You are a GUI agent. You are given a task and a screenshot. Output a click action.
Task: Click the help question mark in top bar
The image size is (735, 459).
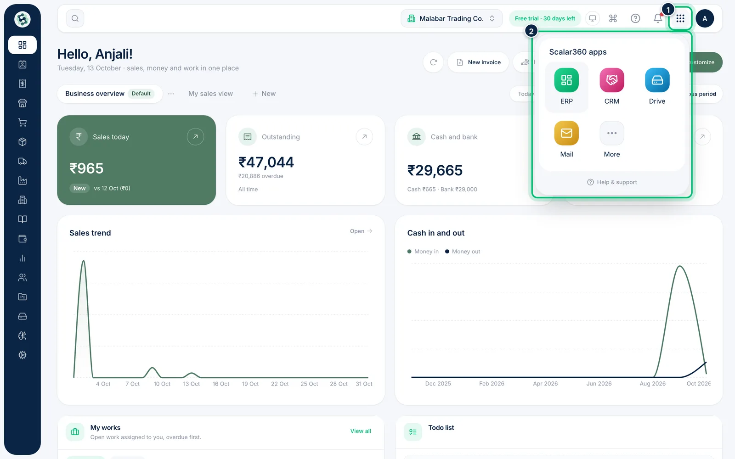click(635, 18)
